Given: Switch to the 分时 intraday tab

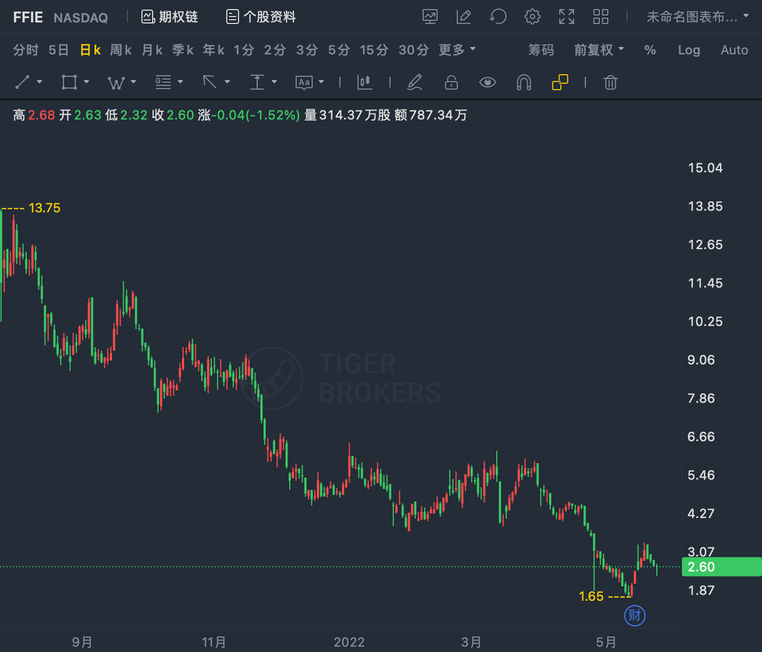Looking at the screenshot, I should 26,50.
